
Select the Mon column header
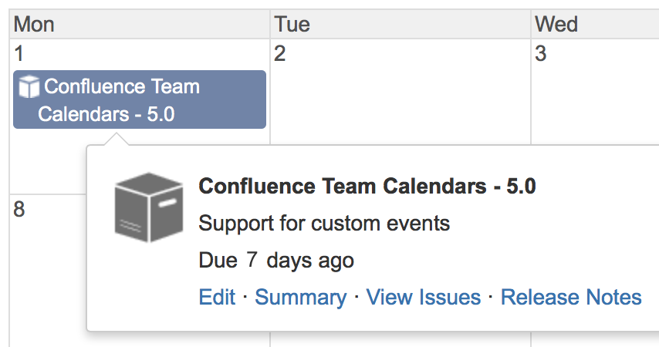coord(35,25)
